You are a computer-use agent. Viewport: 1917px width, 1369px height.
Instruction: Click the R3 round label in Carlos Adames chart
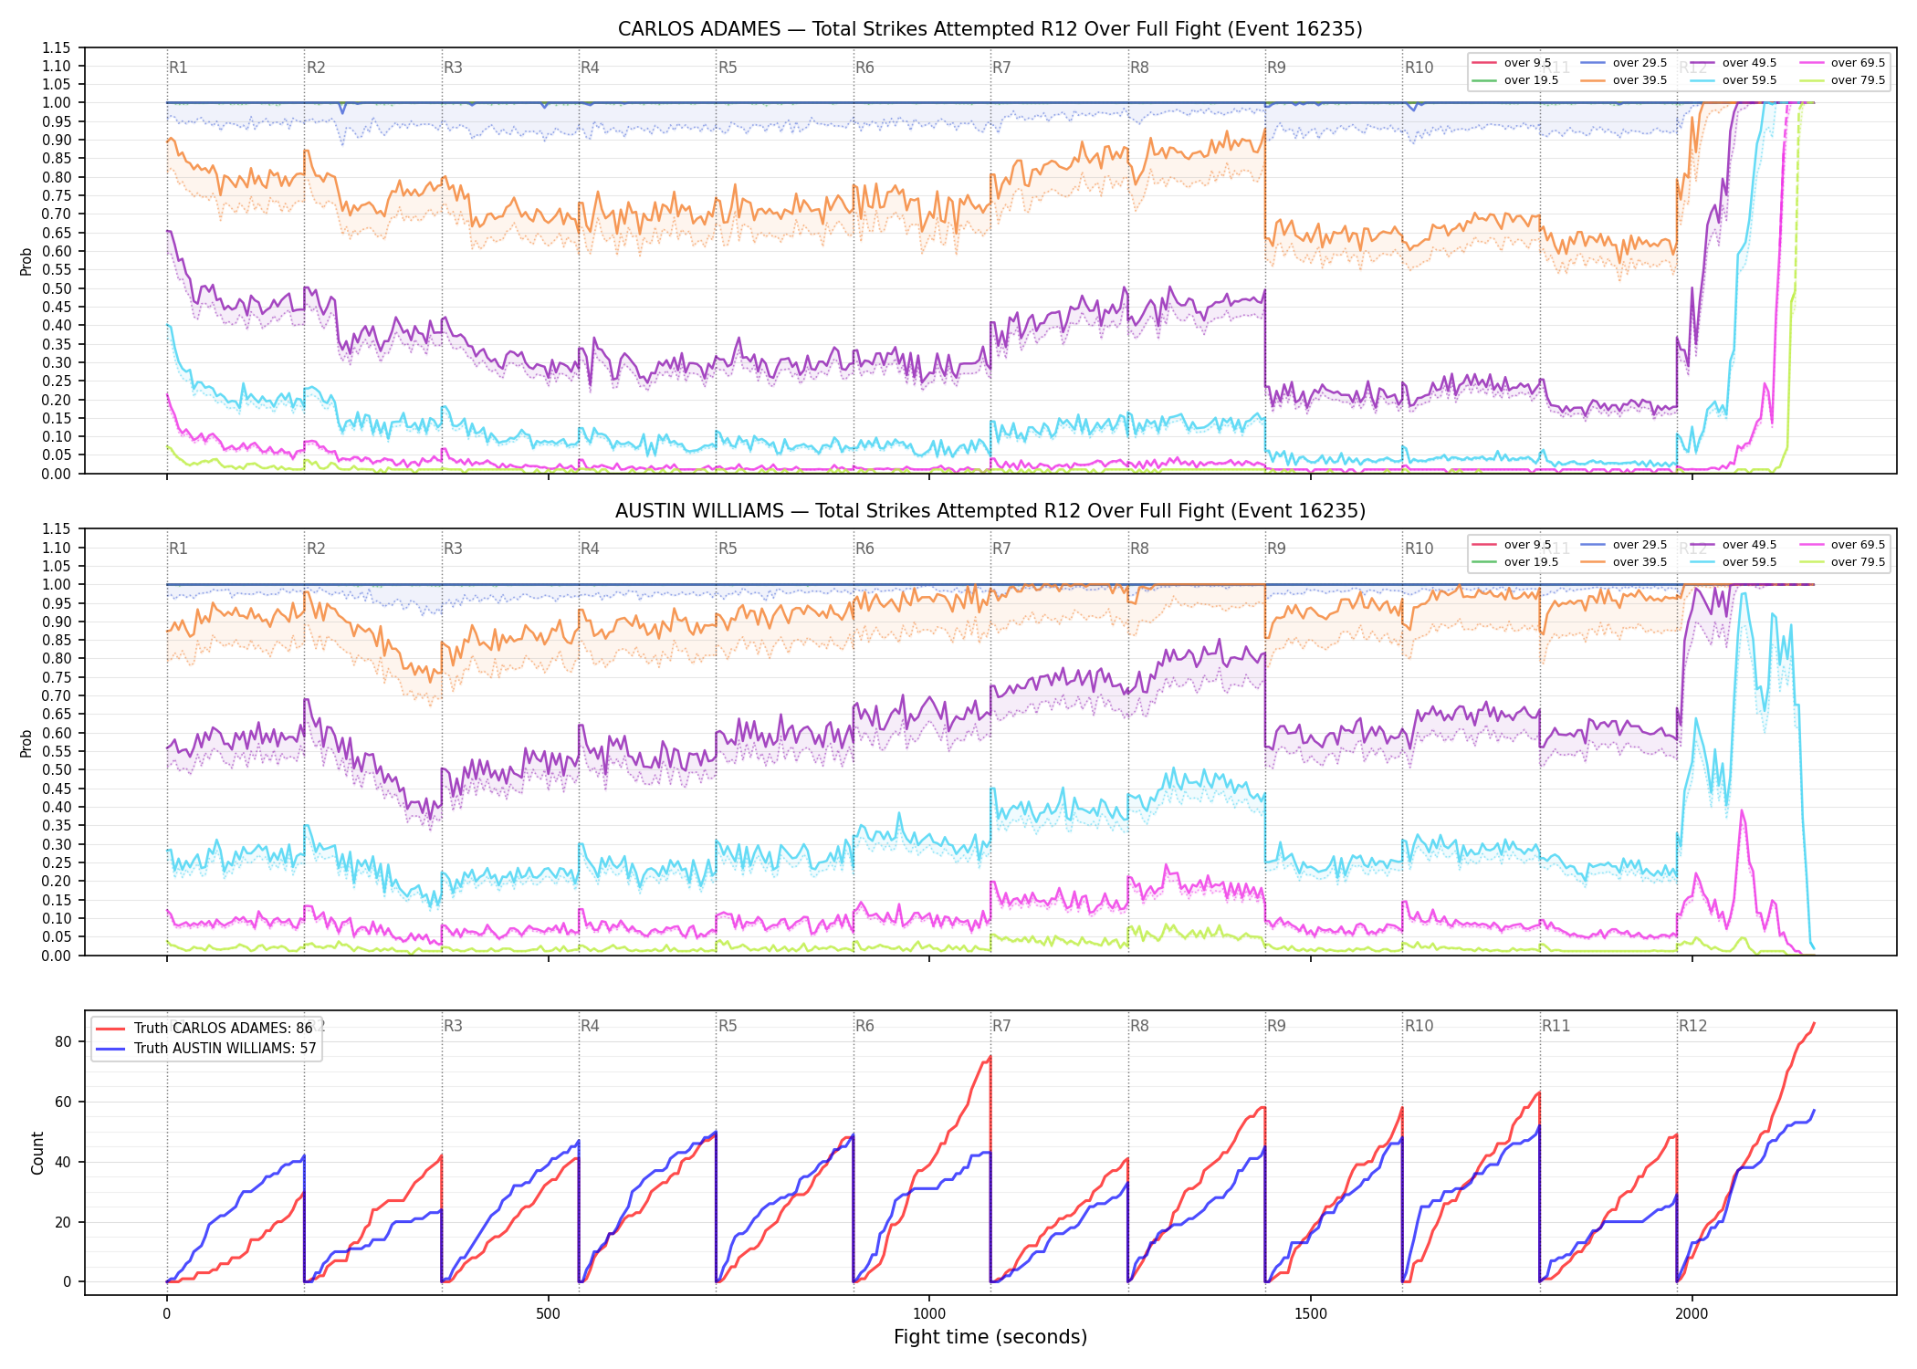pyautogui.click(x=453, y=68)
